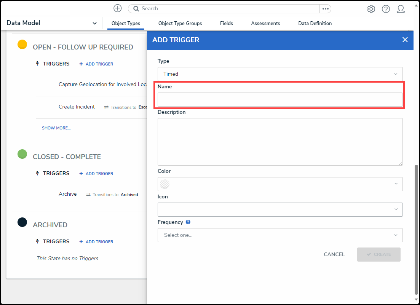Click the green Closed - Complete state circle
This screenshot has width=420, height=305.
pyautogui.click(x=22, y=154)
